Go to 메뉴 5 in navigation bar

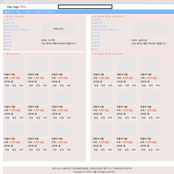coord(51,12)
